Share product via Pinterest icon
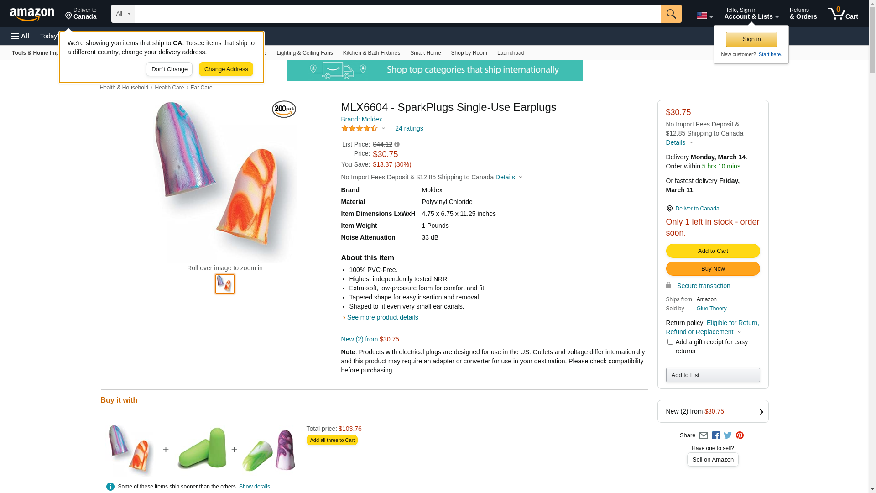The image size is (876, 493). pos(740,435)
